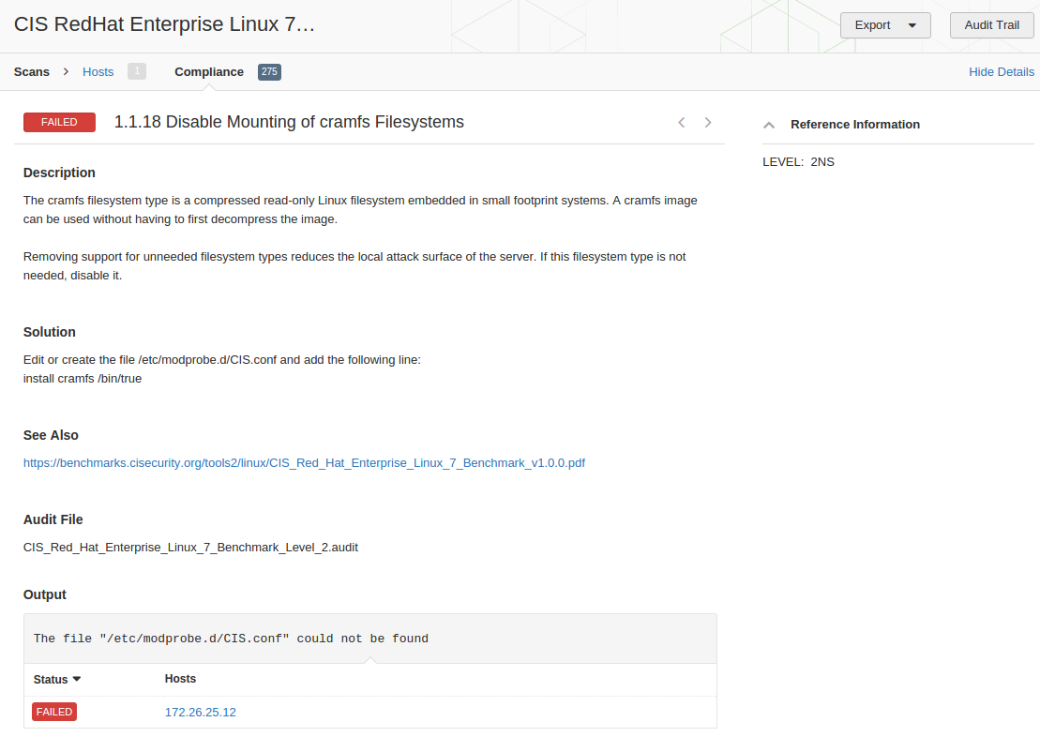Click the Hosts column header
The image size is (1040, 737).
[180, 679]
